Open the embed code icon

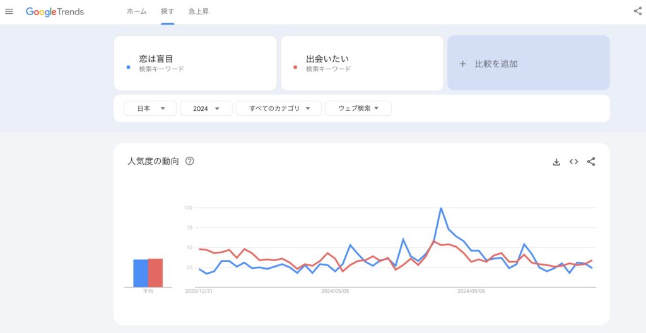[x=573, y=162]
